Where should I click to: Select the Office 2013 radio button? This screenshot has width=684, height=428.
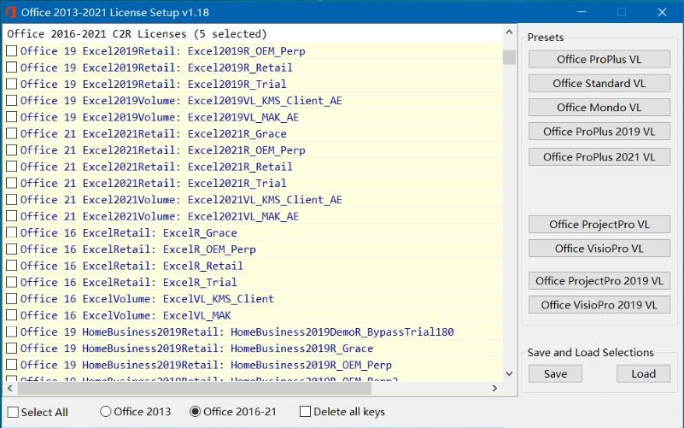pyautogui.click(x=106, y=412)
